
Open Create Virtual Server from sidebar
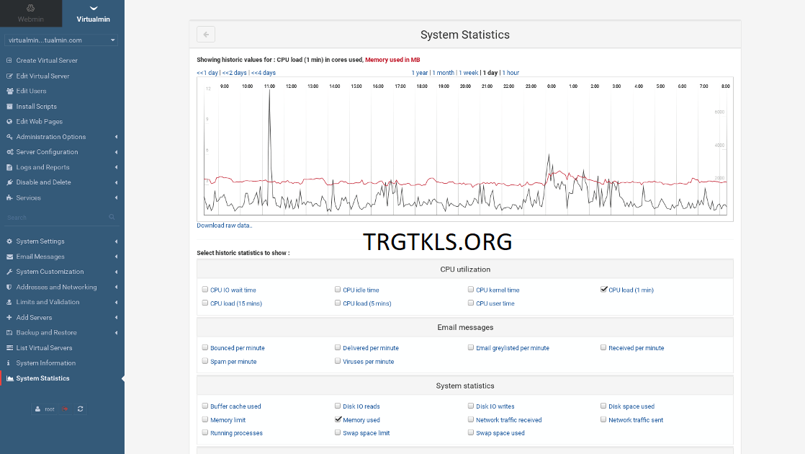(47, 61)
